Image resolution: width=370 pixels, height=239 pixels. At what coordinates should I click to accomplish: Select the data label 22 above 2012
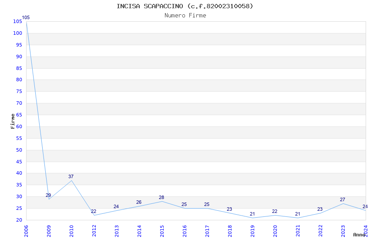[x=94, y=211]
